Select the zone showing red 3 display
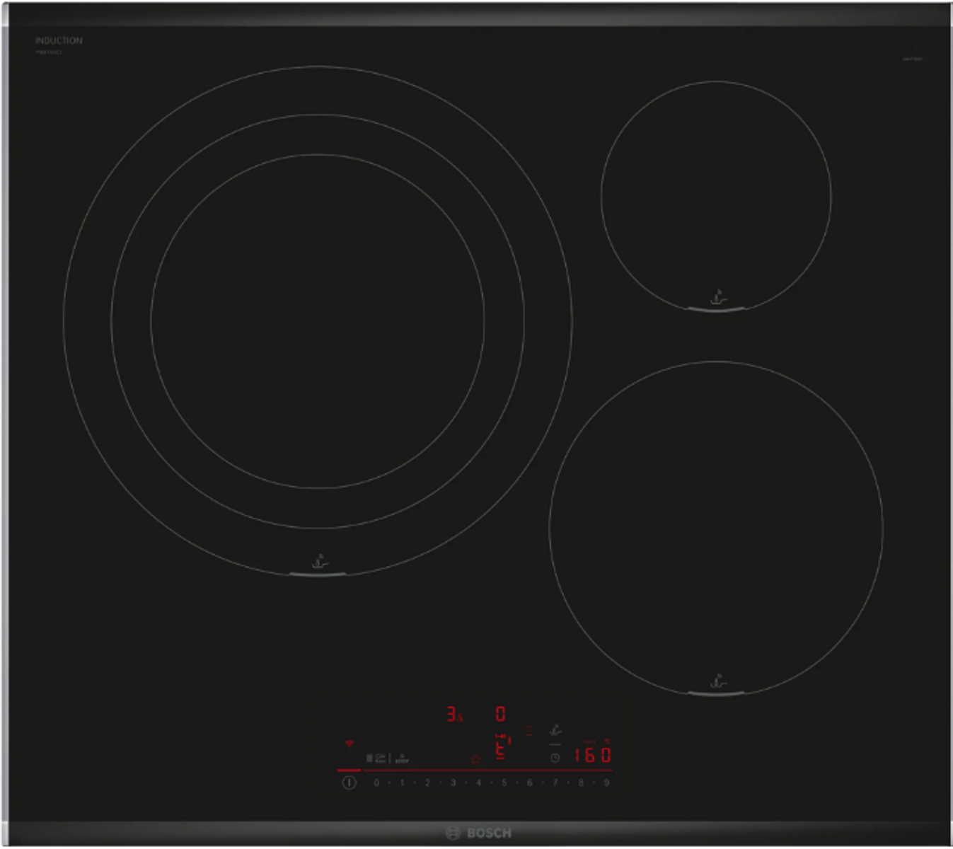Screen dimensions: 953x849 click(453, 714)
